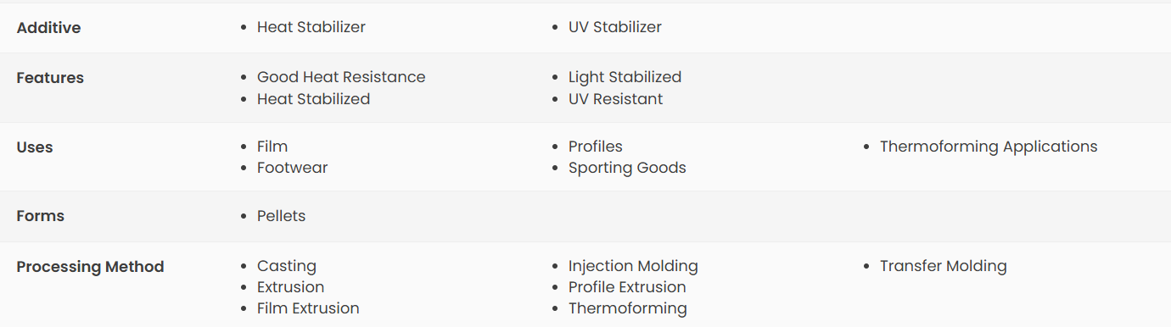Click Good Heat Resistance feature
The image size is (1171, 327).
[341, 77]
